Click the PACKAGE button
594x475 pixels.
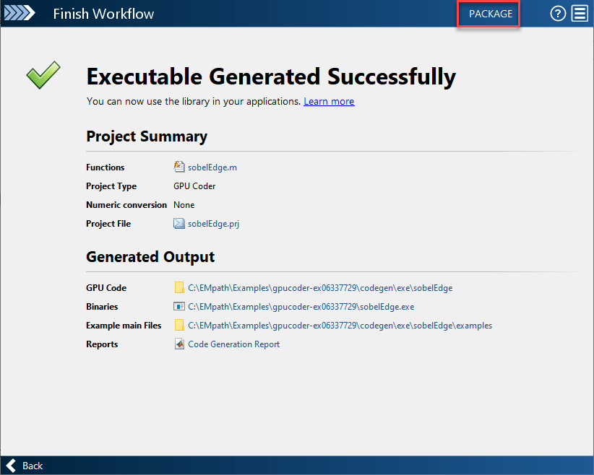(490, 14)
